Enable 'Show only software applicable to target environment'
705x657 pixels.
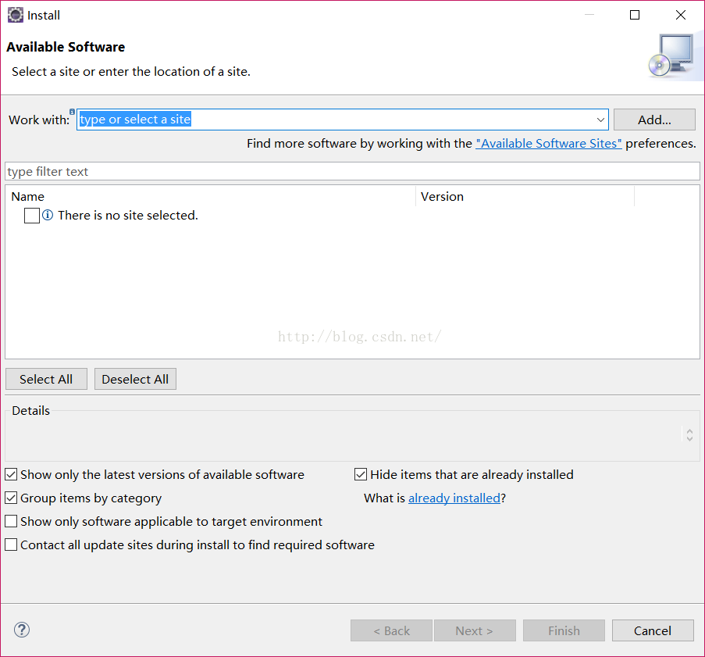click(x=11, y=521)
